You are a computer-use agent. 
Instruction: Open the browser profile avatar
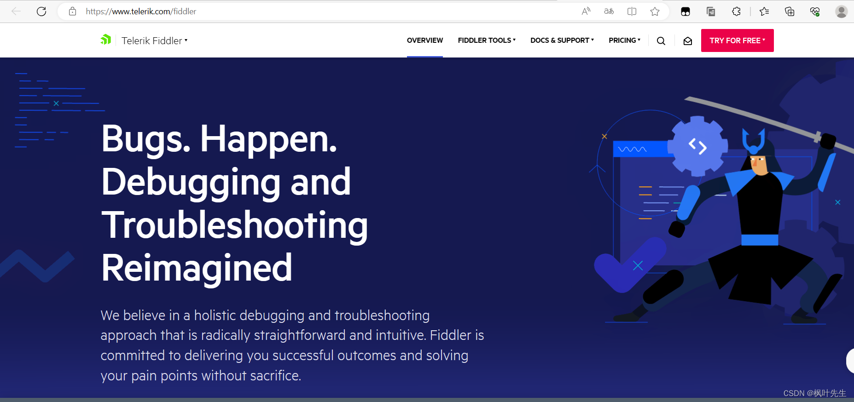click(842, 11)
